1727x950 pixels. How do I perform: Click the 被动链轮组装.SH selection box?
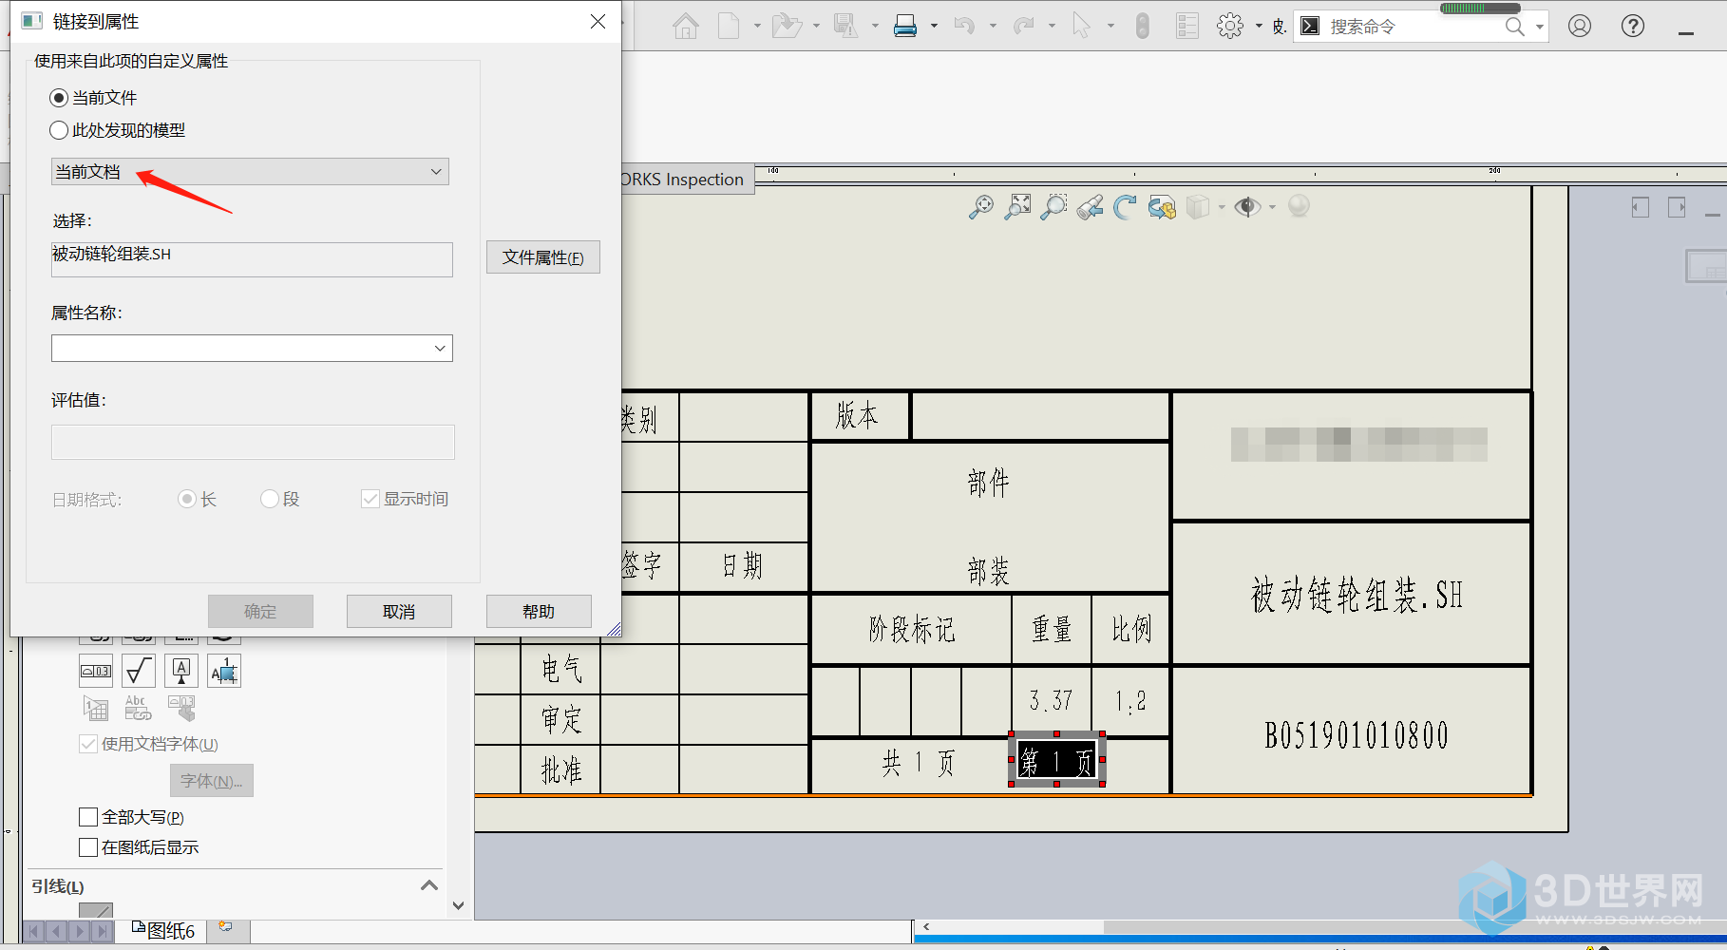coord(252,259)
